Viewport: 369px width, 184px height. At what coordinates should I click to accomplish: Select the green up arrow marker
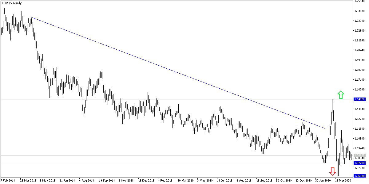click(340, 95)
